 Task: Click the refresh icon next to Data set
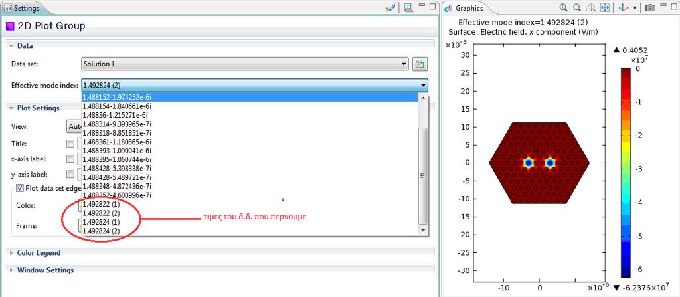420,64
